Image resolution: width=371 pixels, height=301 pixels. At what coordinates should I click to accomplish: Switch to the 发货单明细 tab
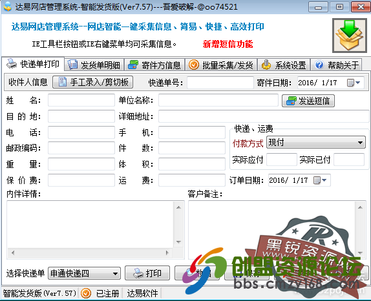tap(94, 65)
